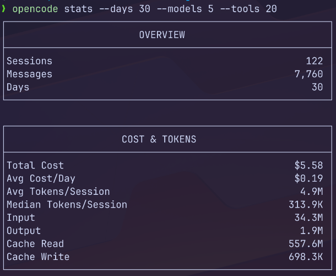Select the value 313.9K
The height and width of the screenshot is (276, 336).
point(306,205)
